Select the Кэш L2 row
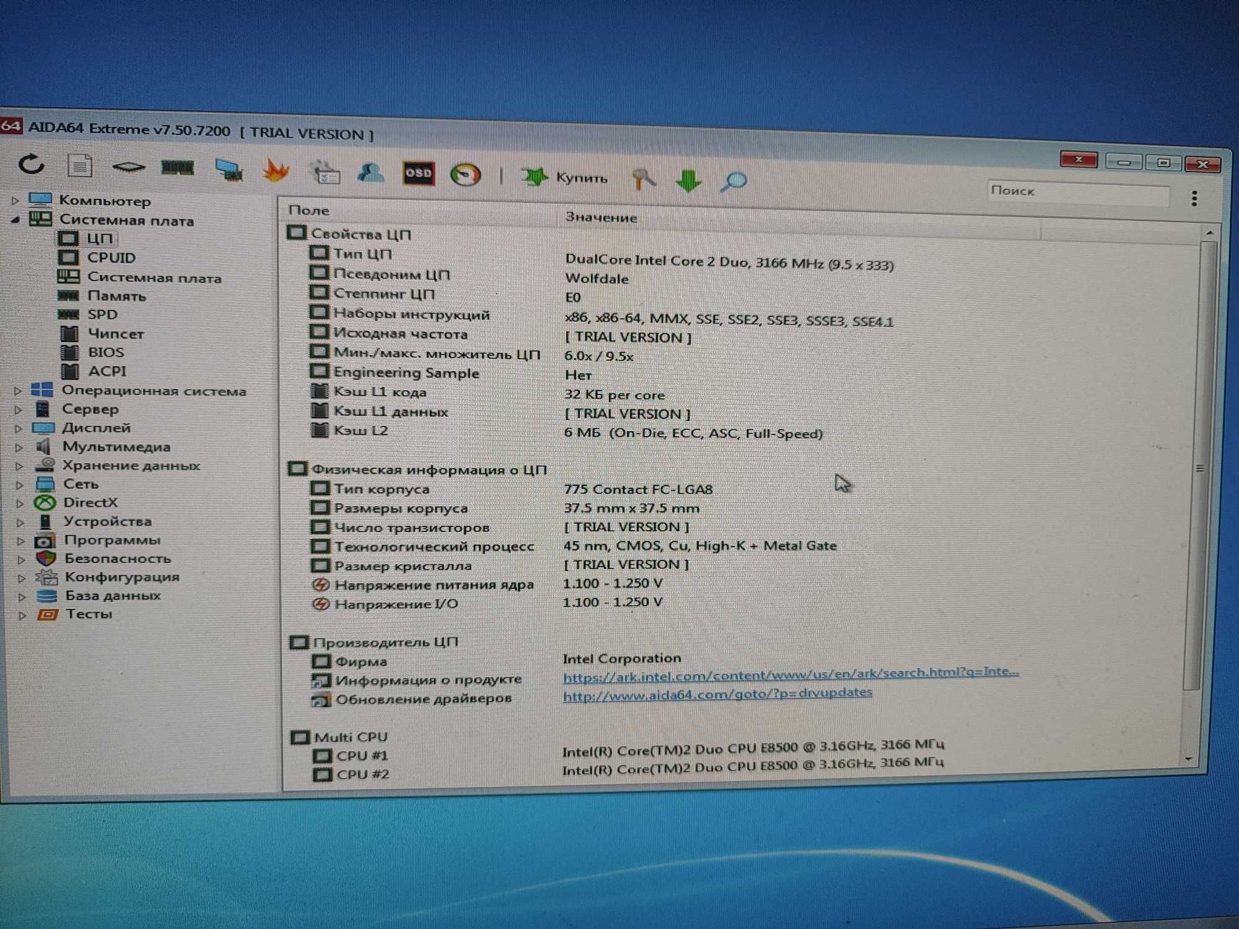 (566, 432)
